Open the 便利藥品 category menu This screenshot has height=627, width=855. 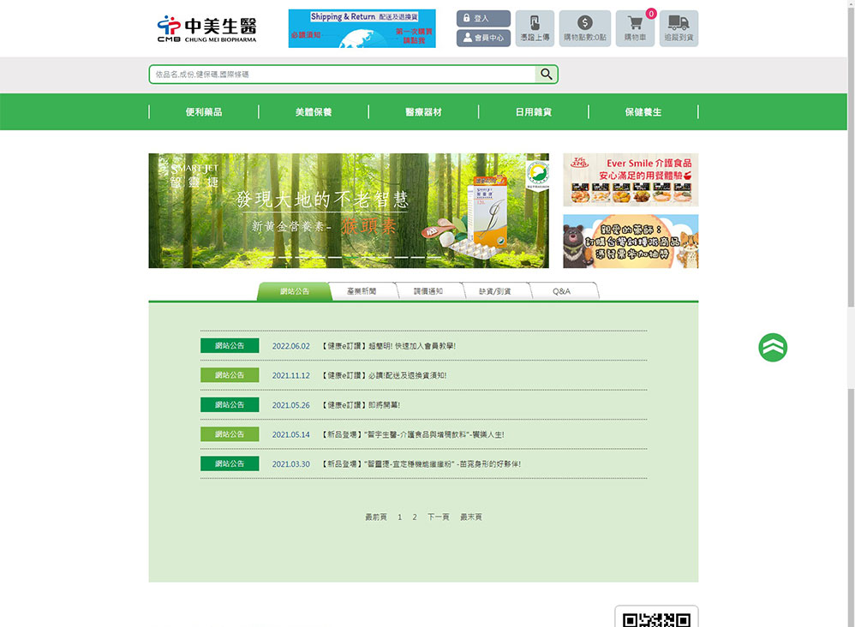coord(203,111)
